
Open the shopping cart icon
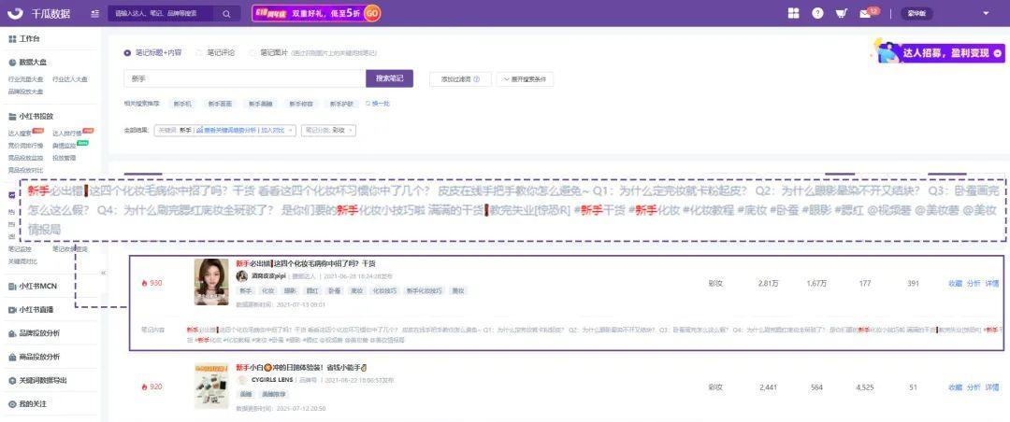pyautogui.click(x=841, y=13)
